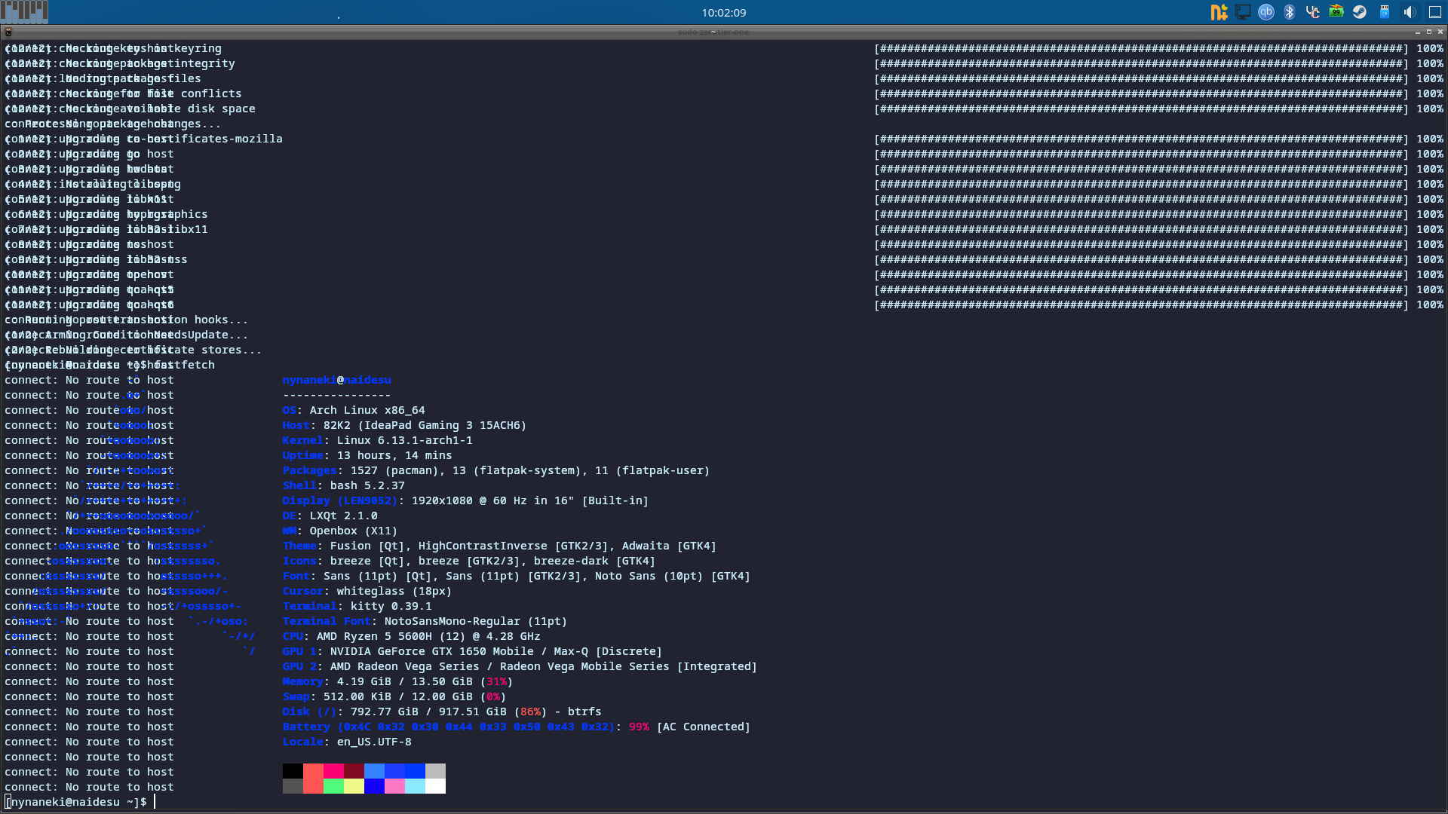Click the 'breeze-dark [GTK4]' icons text

click(x=594, y=561)
